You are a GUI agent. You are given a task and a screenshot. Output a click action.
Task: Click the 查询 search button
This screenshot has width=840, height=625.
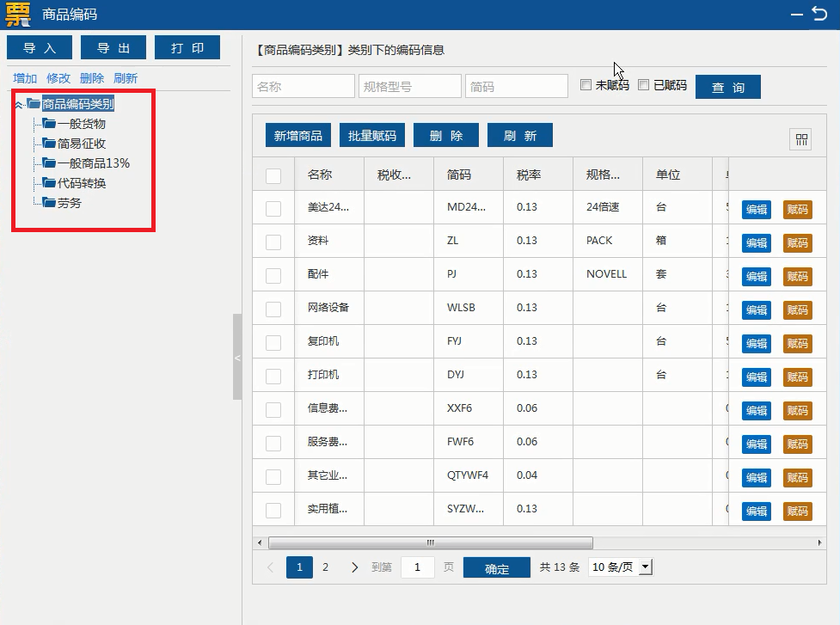[x=728, y=87]
